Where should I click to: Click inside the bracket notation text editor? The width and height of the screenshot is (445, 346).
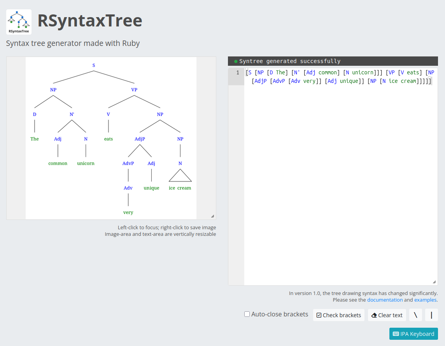(x=340, y=175)
